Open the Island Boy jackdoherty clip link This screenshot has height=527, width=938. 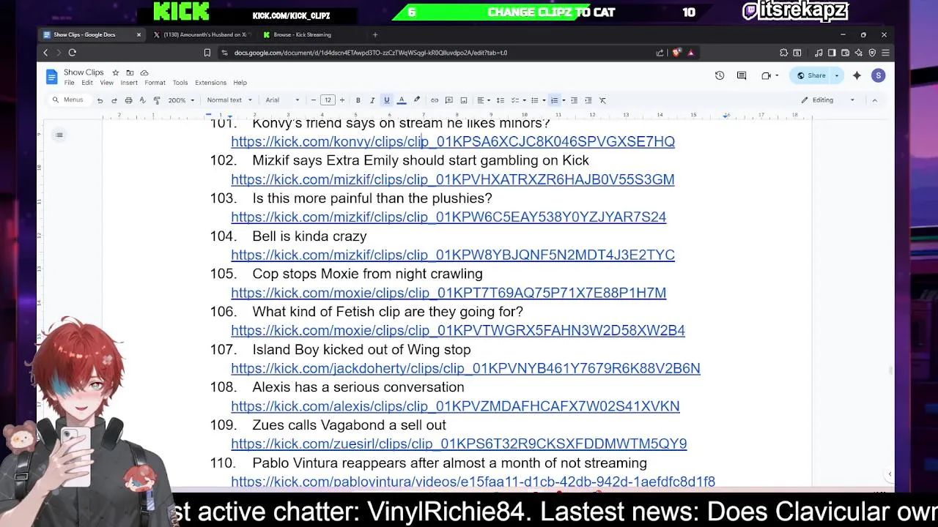coord(465,368)
